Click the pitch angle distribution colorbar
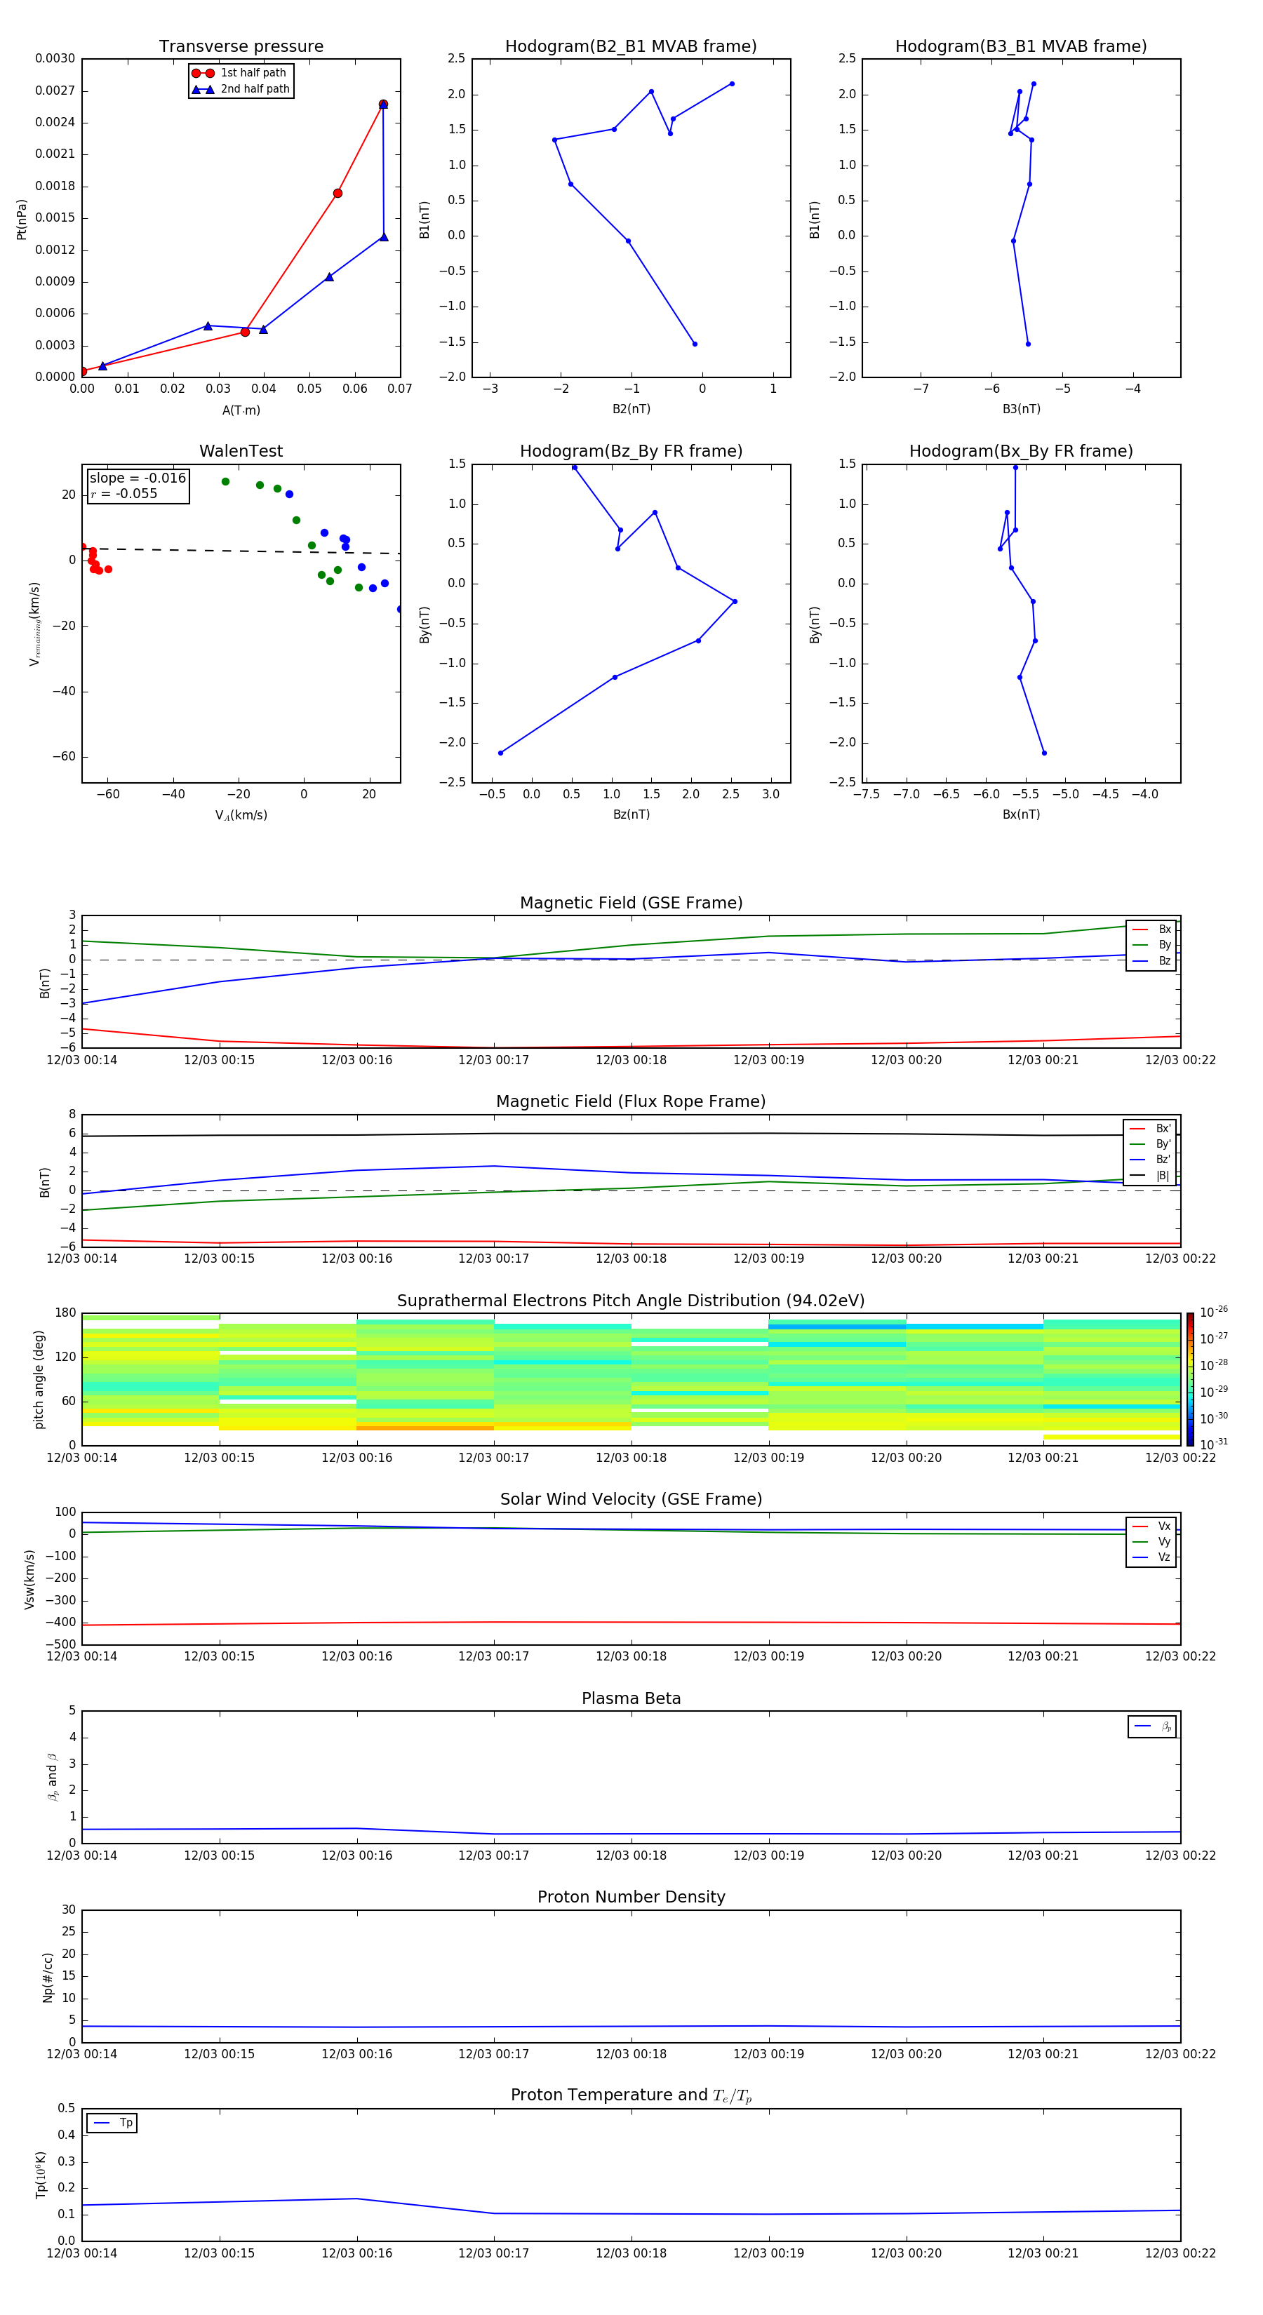This screenshot has height=2315, width=1263. [1189, 1378]
